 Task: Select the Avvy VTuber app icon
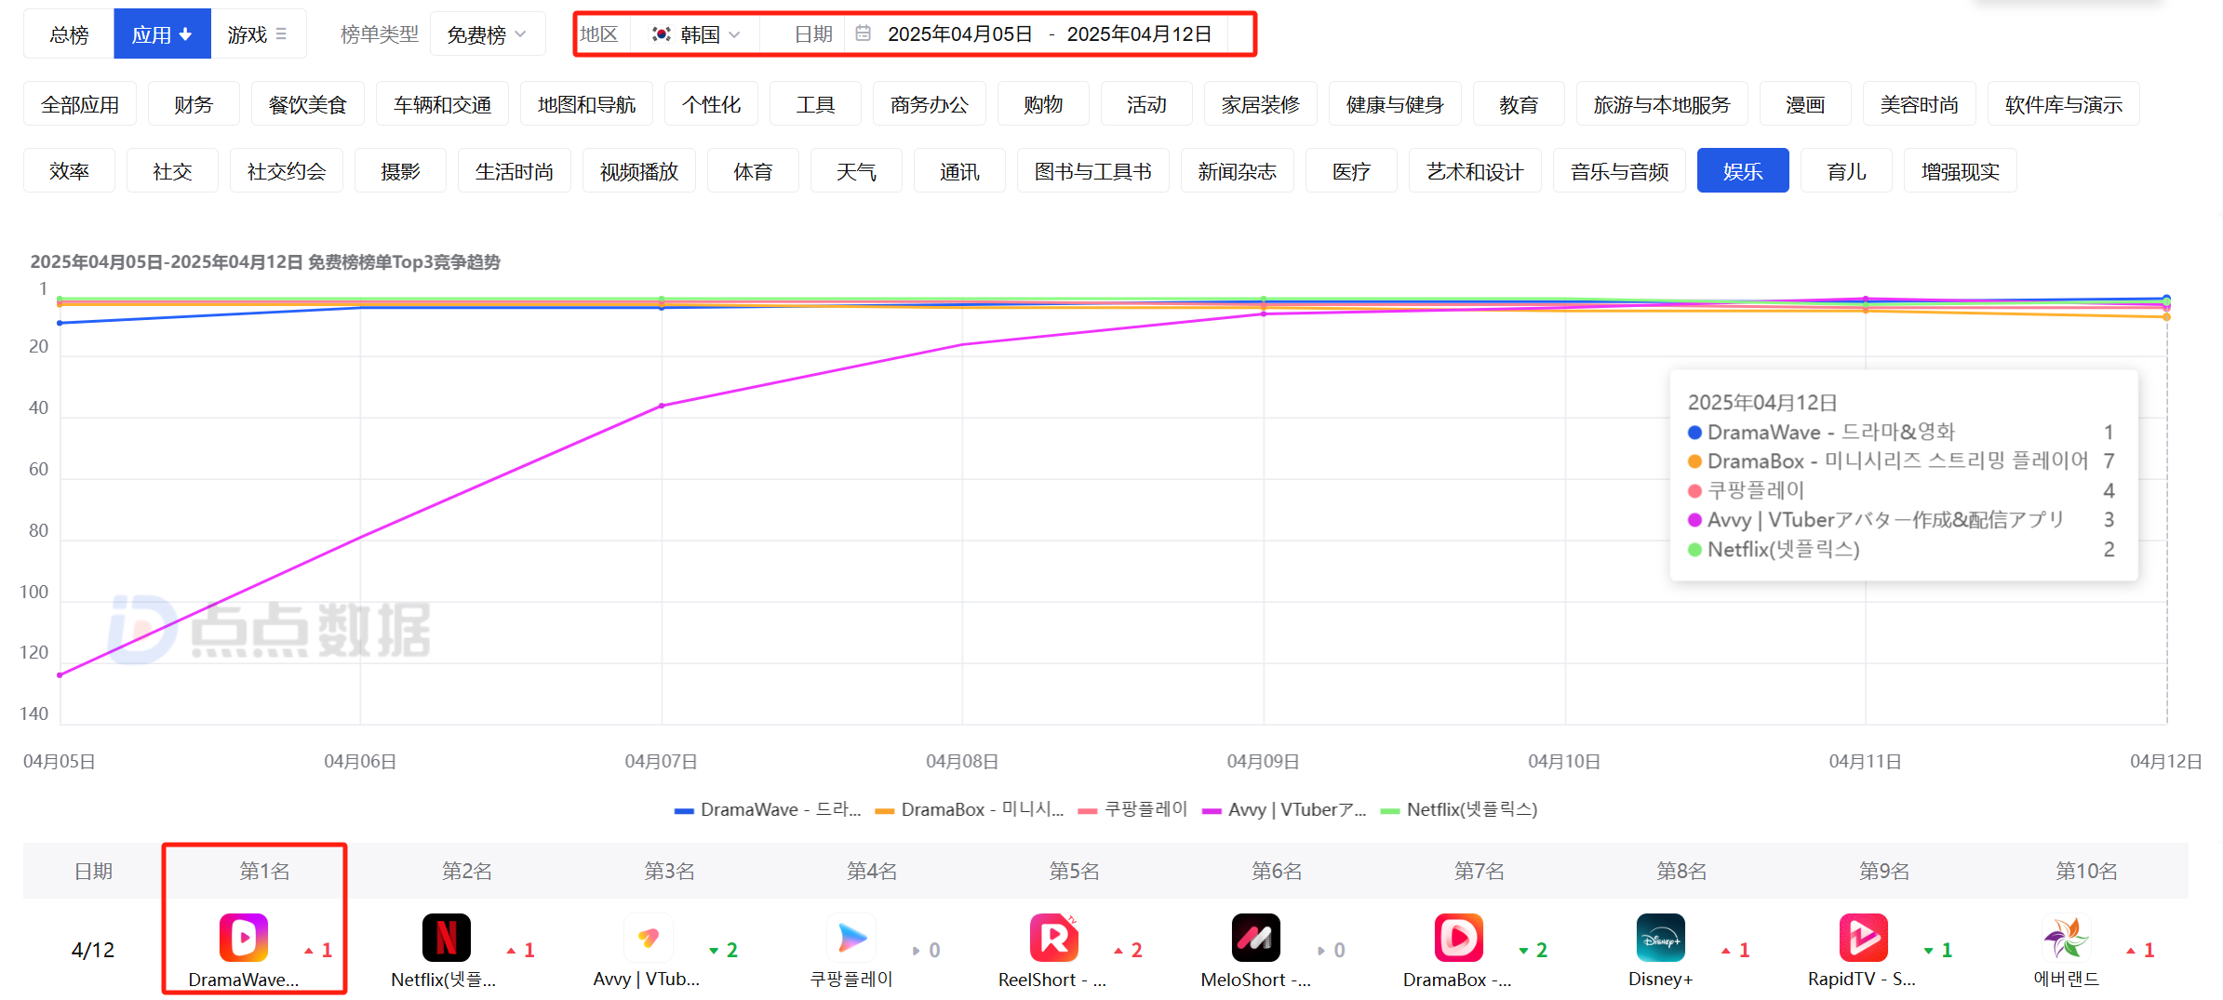[648, 937]
